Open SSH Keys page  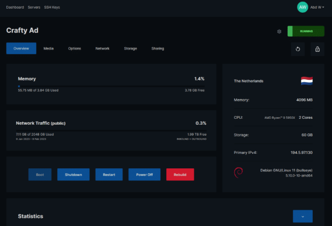tap(52, 8)
